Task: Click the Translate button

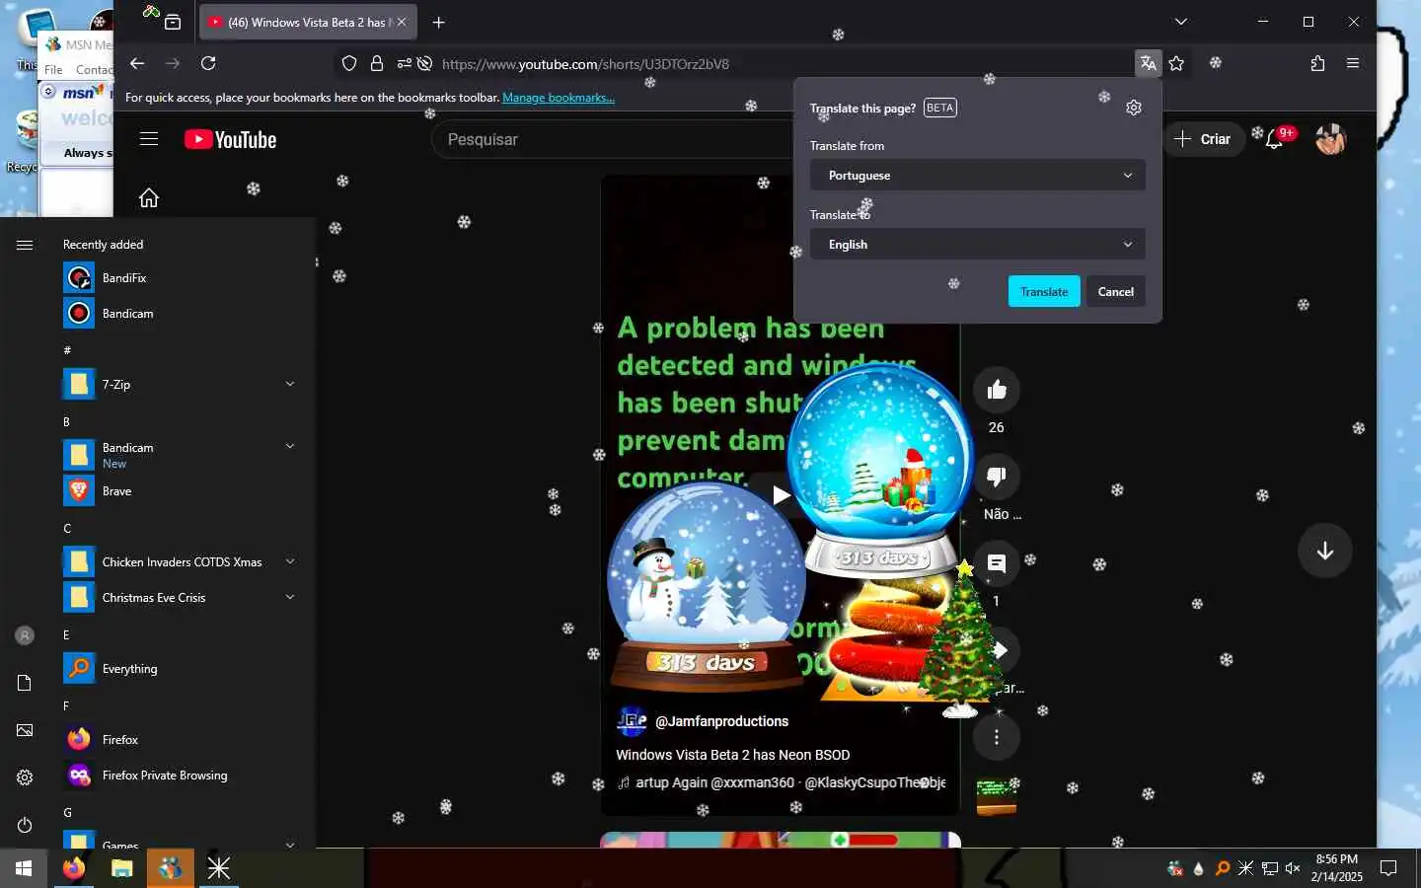Action: pos(1044,291)
